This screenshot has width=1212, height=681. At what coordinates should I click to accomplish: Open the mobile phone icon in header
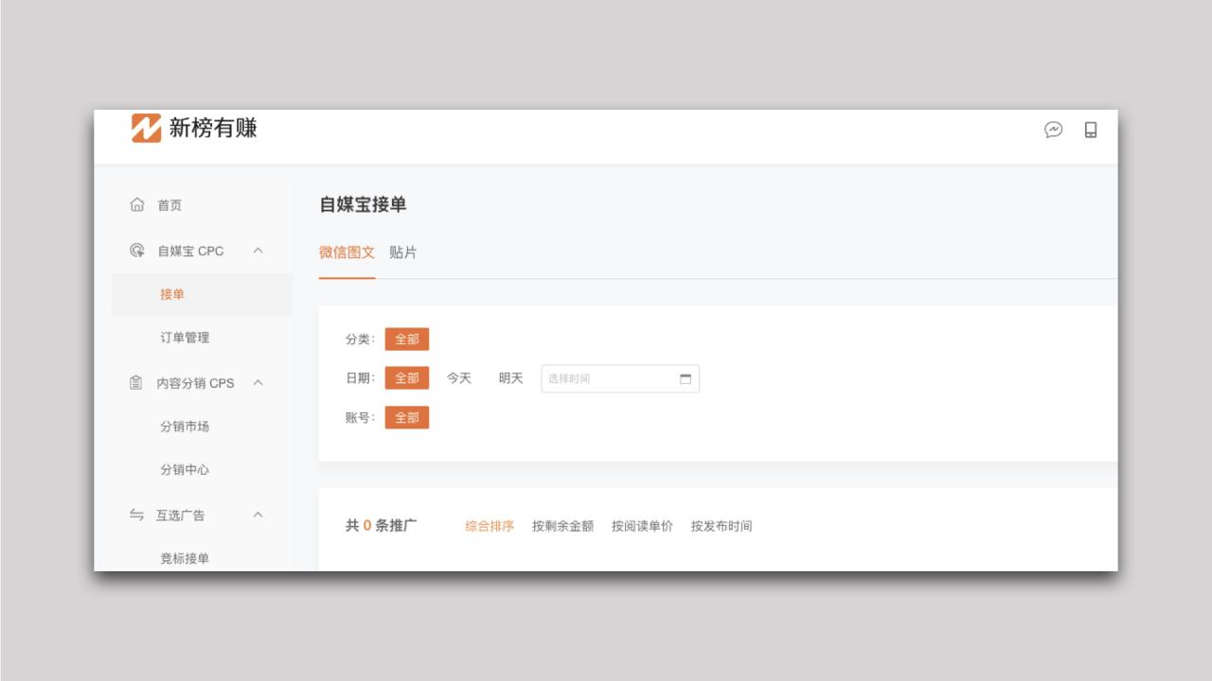click(1091, 130)
